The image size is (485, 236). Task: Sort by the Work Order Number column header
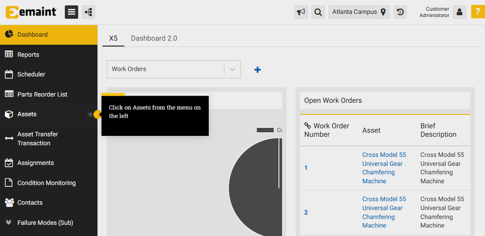326,130
